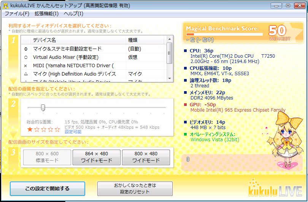
Task: Click the last empty star in quality rating
Action: (57, 129)
